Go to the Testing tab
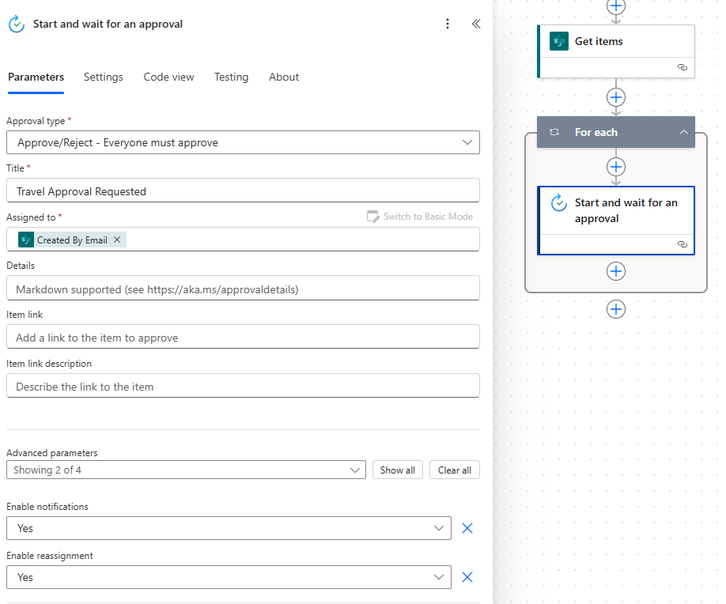The image size is (726, 604). tap(231, 77)
